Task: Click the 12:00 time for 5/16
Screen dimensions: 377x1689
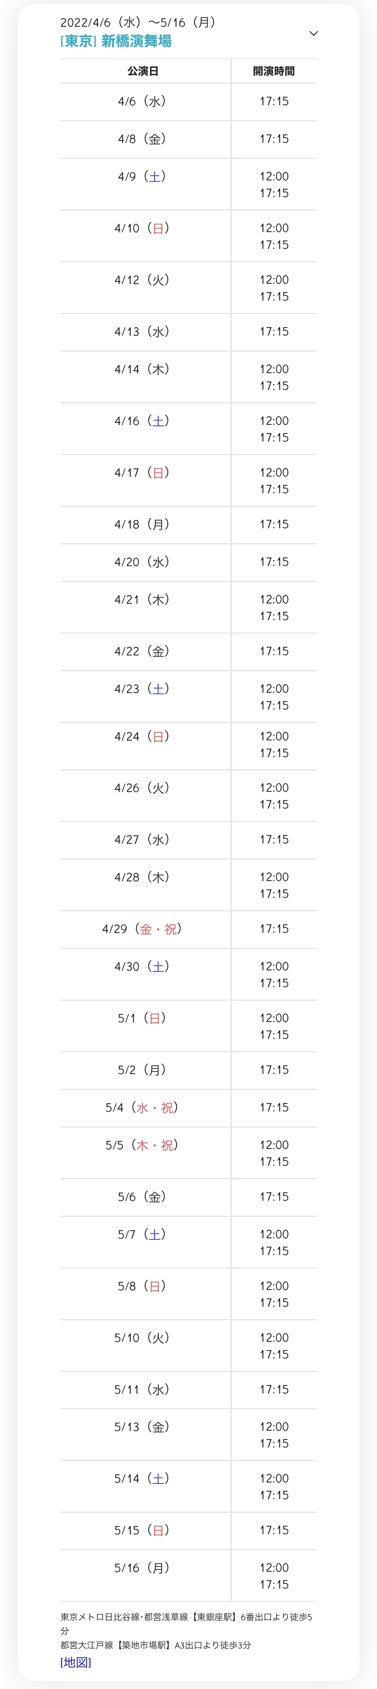Action: tap(274, 1568)
